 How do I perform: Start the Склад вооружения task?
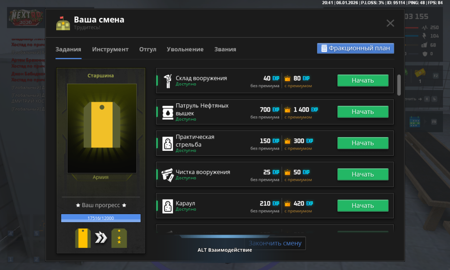point(362,80)
